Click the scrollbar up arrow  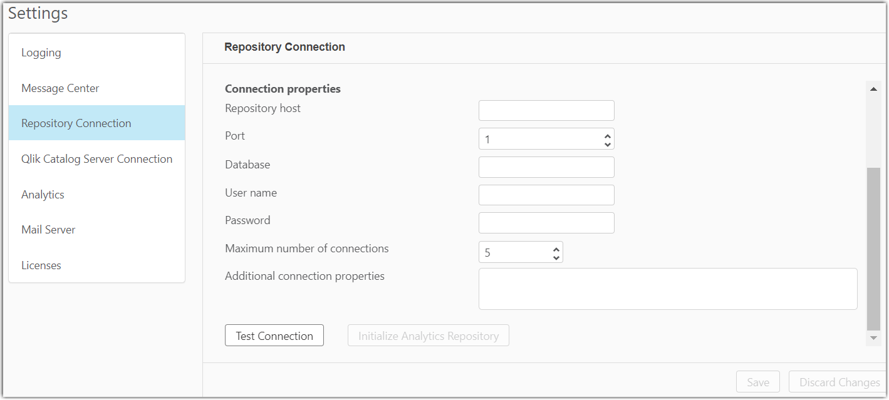[x=873, y=90]
